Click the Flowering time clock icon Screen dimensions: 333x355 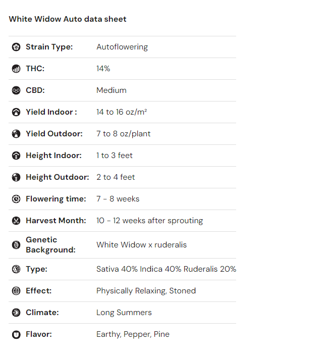[16, 199]
